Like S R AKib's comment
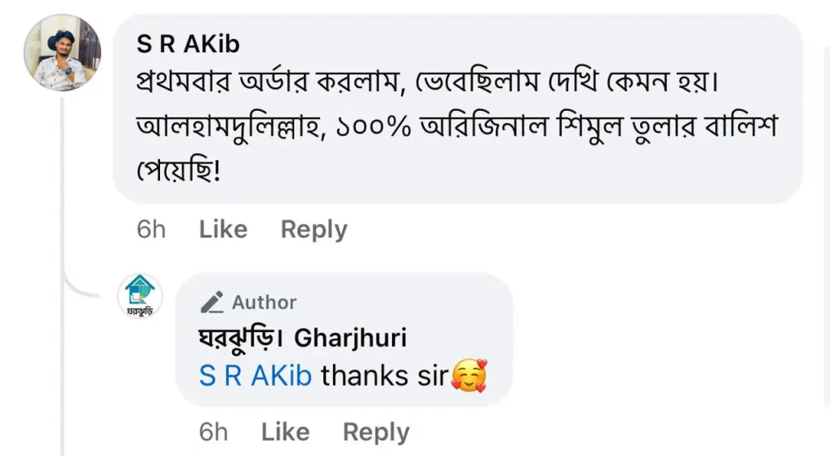 [x=223, y=230]
